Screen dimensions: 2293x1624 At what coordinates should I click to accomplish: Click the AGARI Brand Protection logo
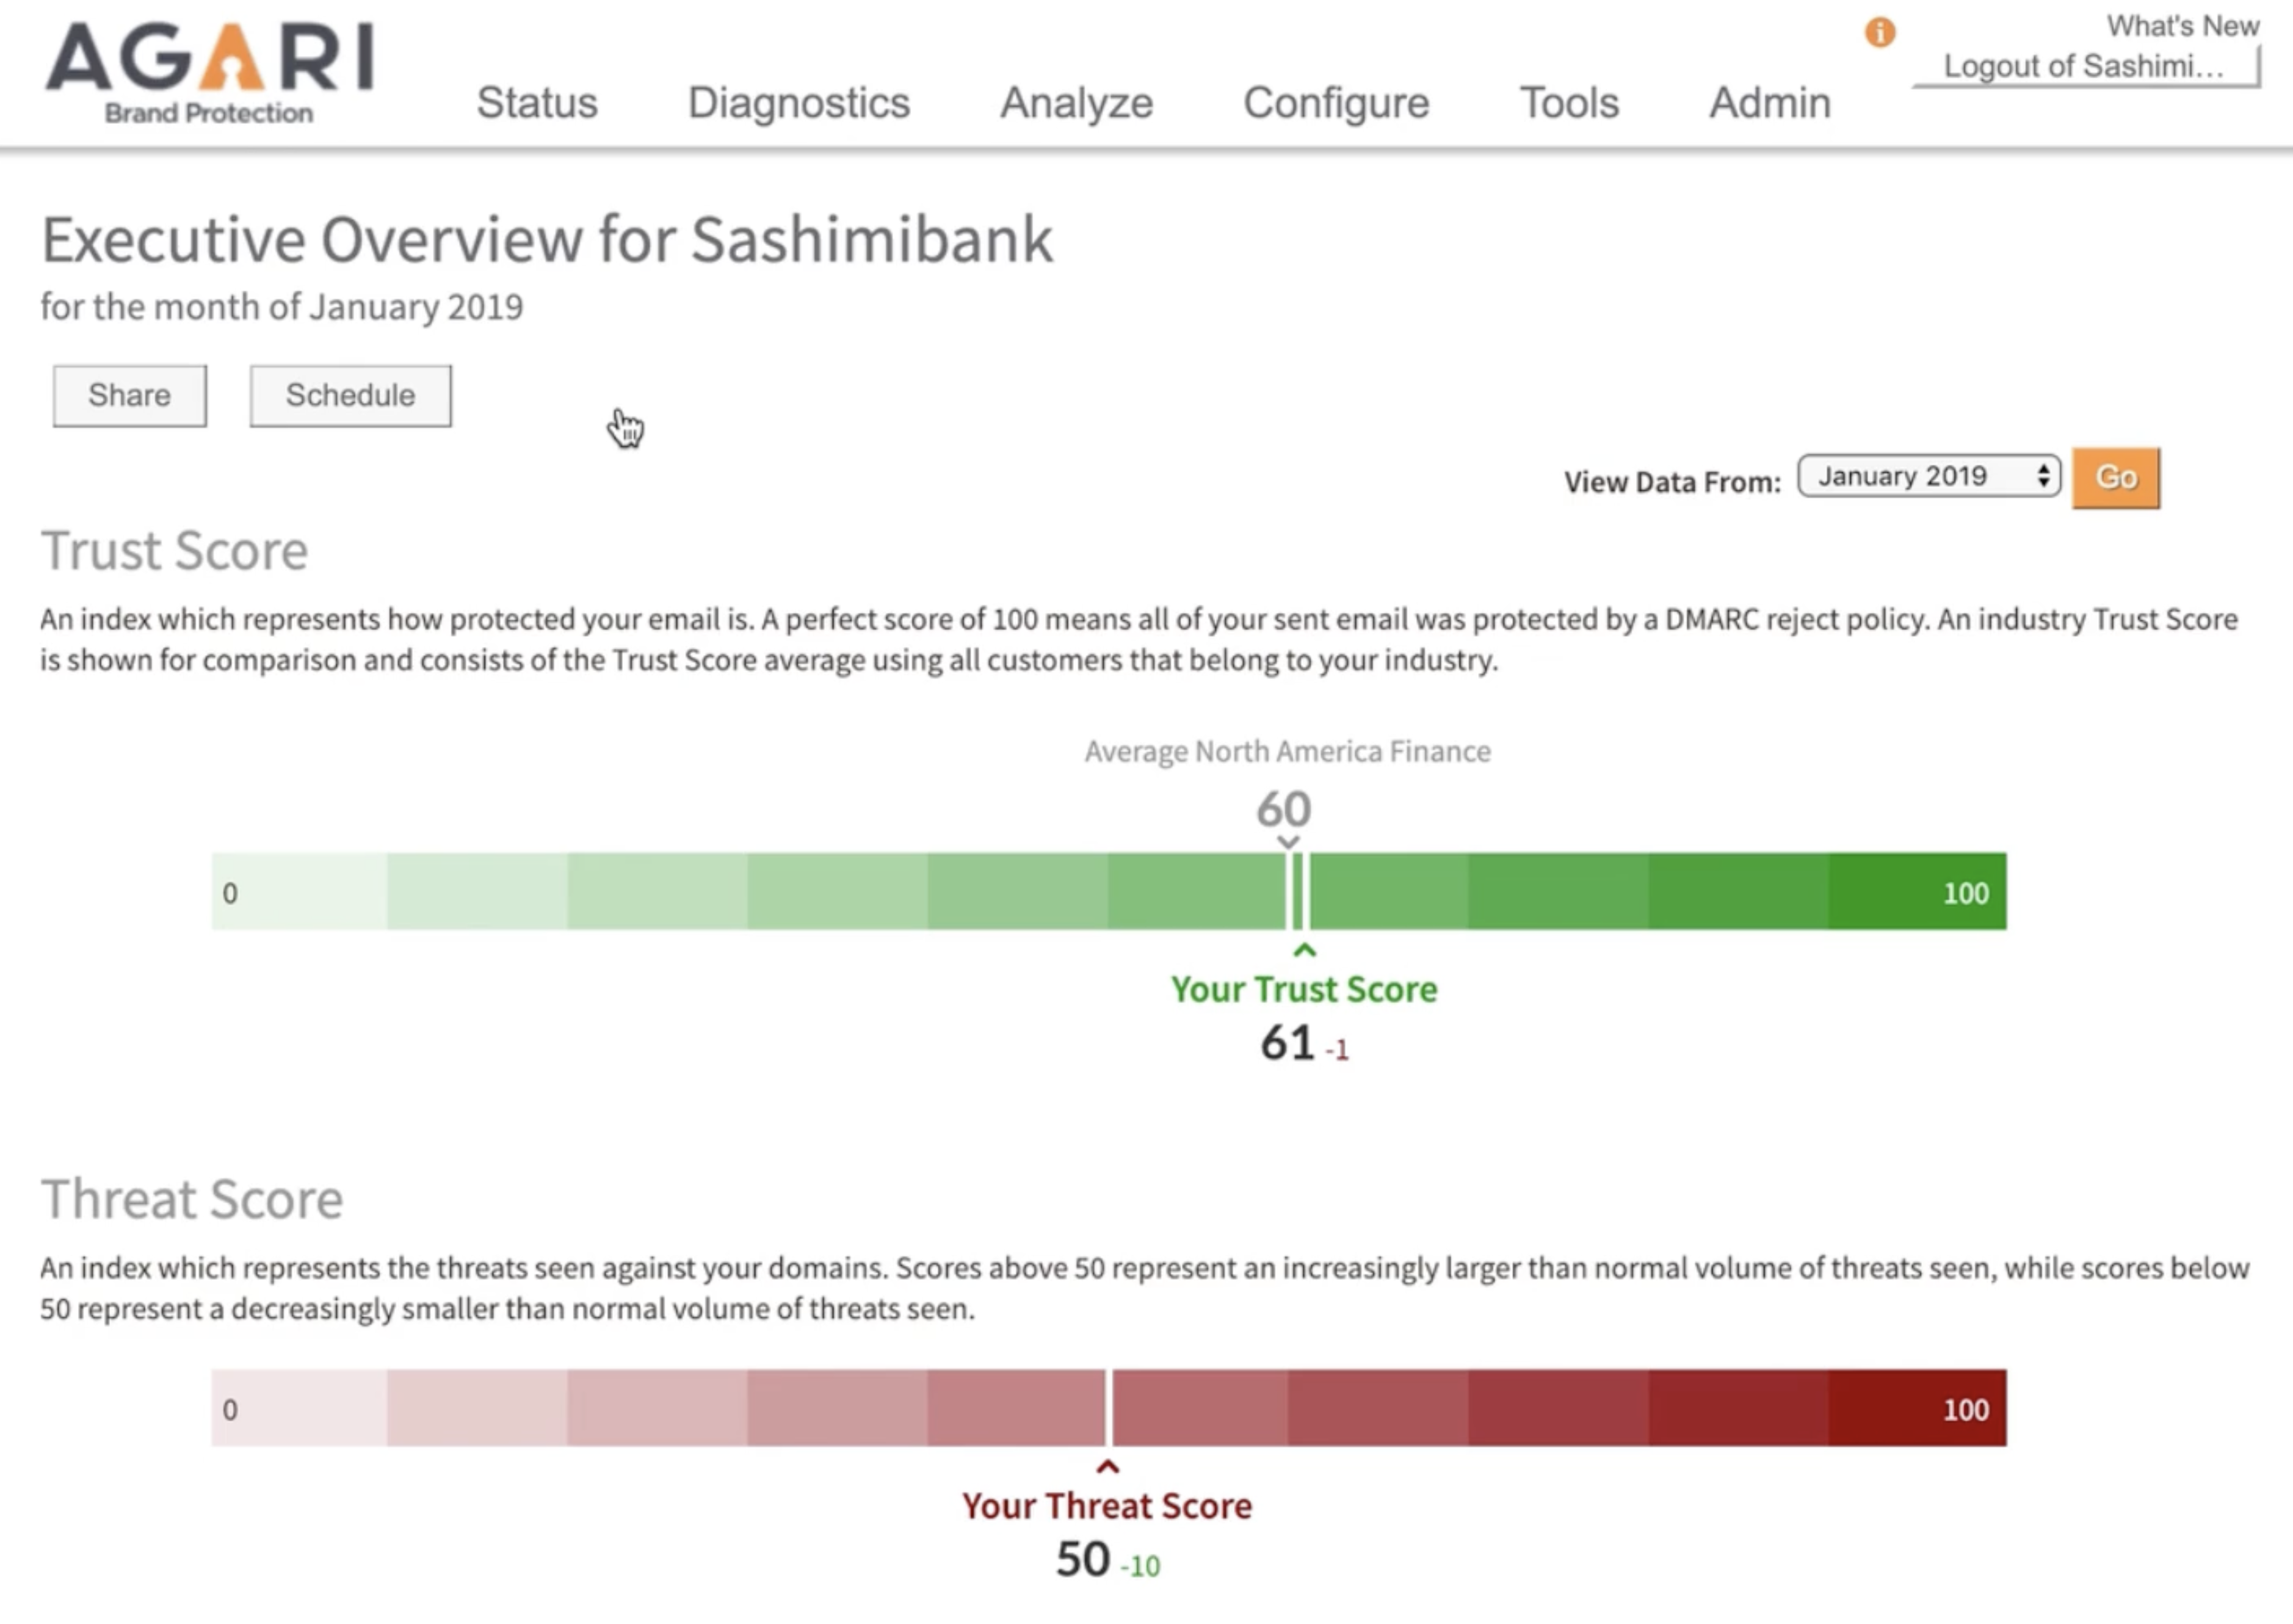point(209,72)
